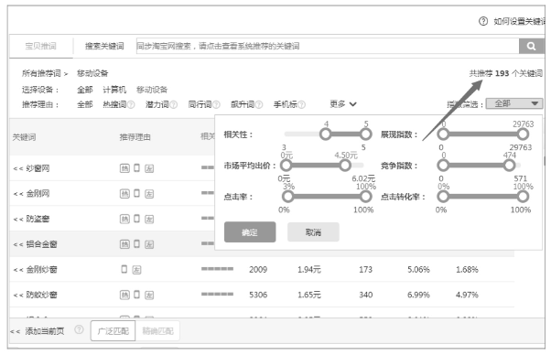Screen dimensions: 551x355
Task: Filter by 飙升词 reason
Action: click(243, 104)
